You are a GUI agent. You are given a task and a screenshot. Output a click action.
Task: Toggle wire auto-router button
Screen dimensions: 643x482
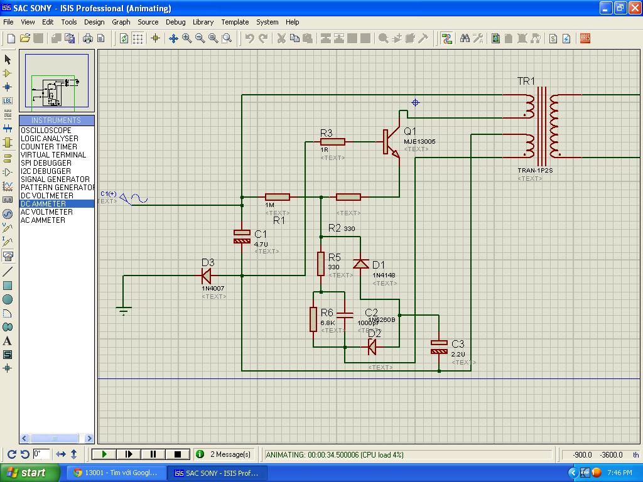[446, 39]
